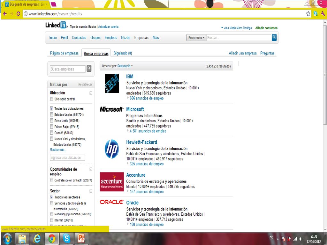The height and width of the screenshot is (245, 327).
Task: Switch to Siguiendo (0) tab
Action: 123,53
